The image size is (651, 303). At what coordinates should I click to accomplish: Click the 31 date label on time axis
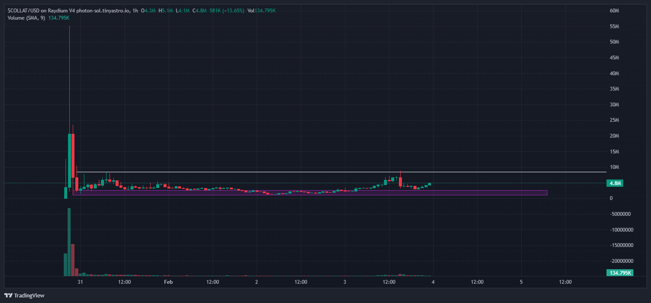80,282
